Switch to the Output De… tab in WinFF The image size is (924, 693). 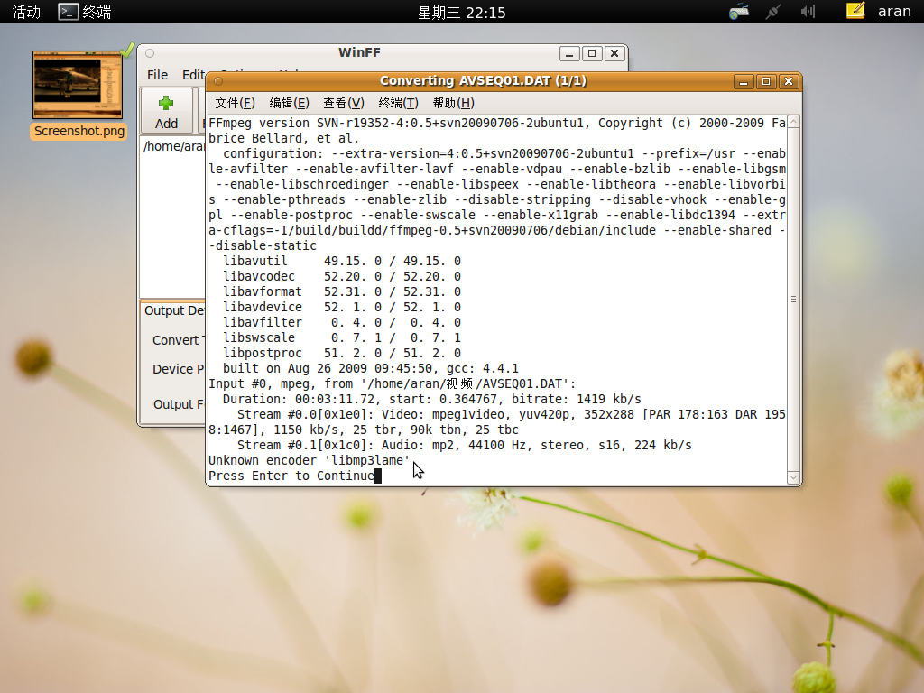point(174,310)
